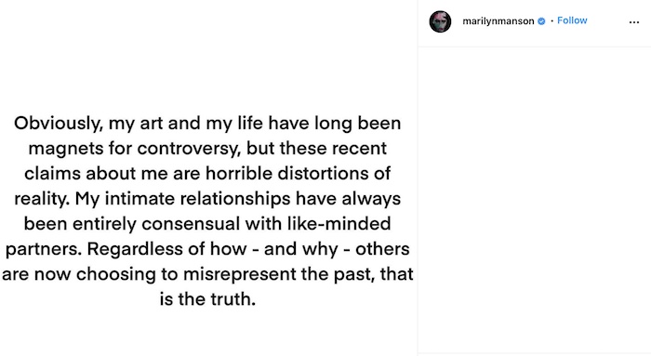Open the three-dot more options menu

[634, 22]
